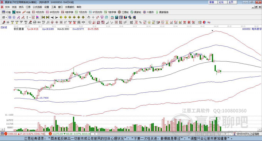
Task: Select the percent % retracement tool
Action: pos(140,22)
